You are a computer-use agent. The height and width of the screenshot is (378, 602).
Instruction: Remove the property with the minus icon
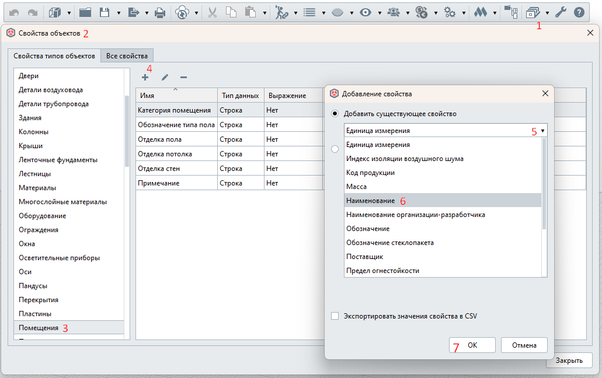(183, 78)
